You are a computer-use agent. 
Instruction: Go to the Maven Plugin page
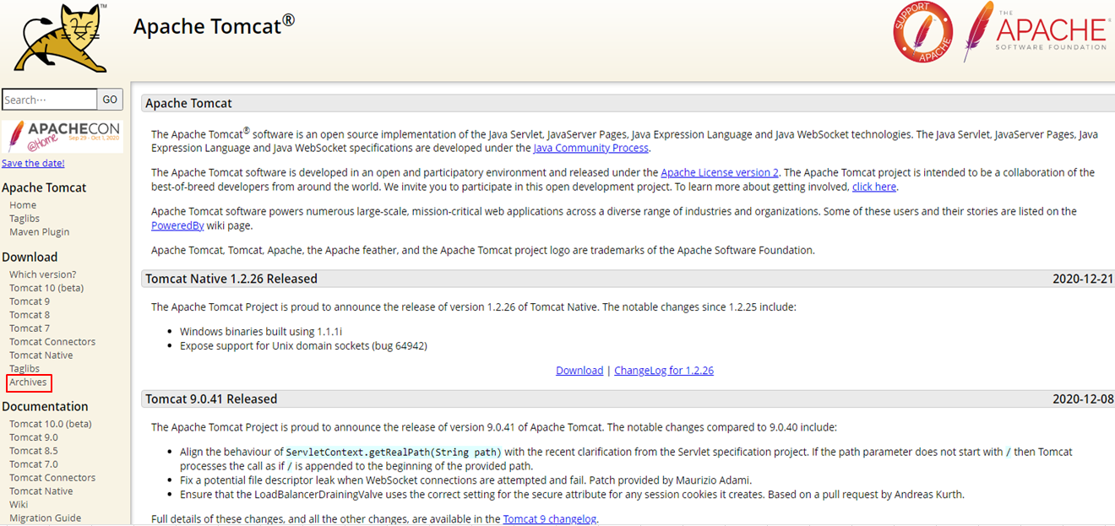(x=39, y=232)
